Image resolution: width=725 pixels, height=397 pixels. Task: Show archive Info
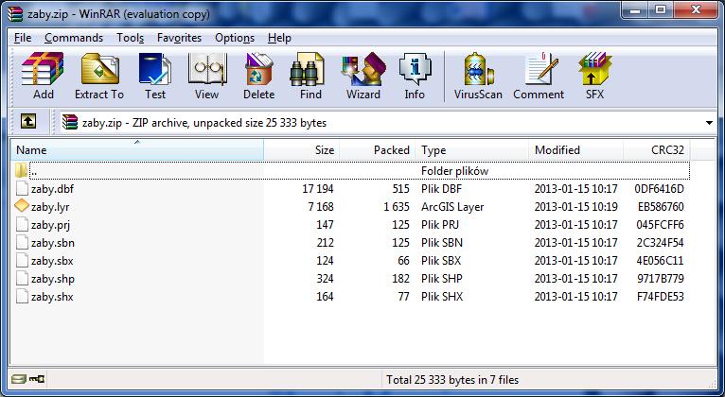coord(415,77)
